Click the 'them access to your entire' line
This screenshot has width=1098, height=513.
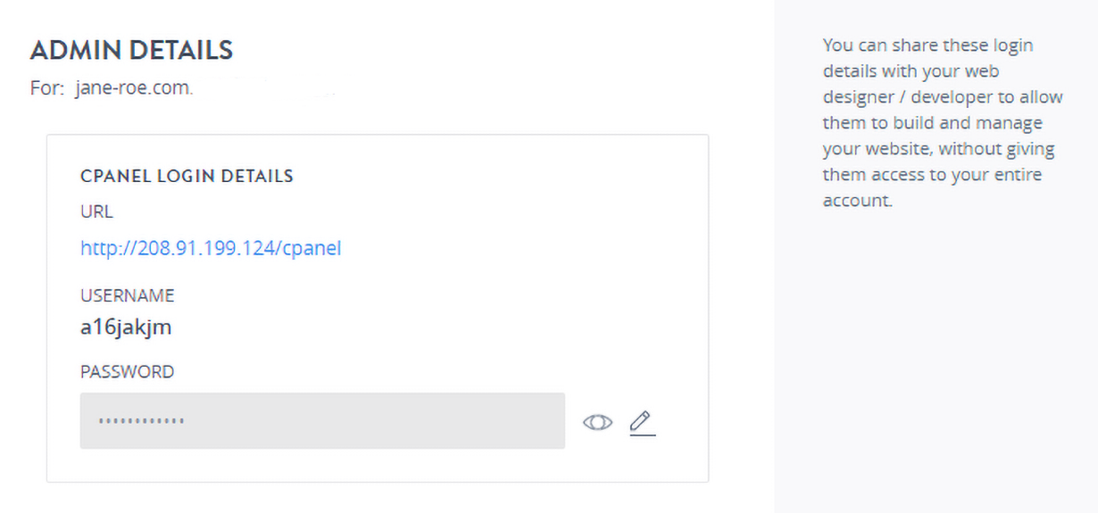point(932,174)
